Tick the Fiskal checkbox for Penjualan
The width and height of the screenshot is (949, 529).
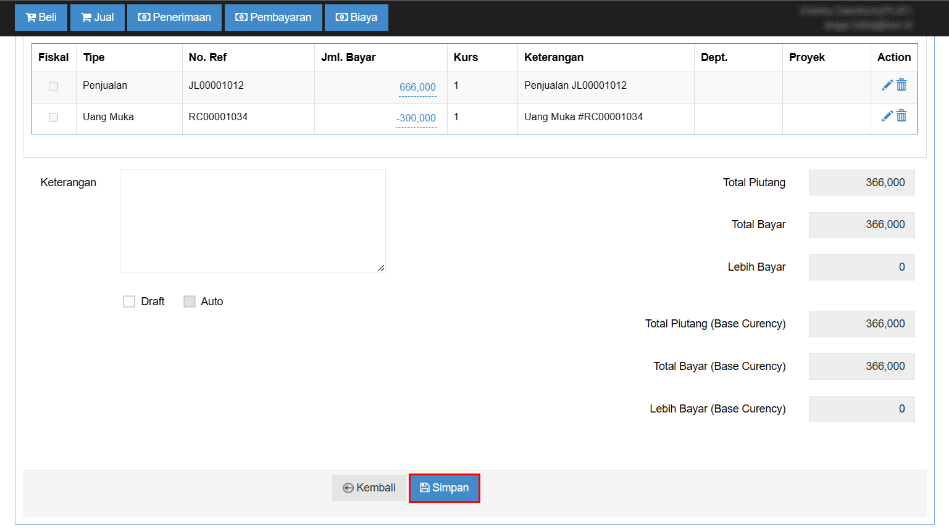click(x=54, y=86)
